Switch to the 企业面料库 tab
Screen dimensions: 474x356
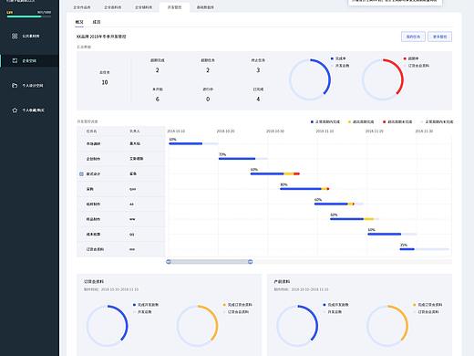[x=113, y=7]
